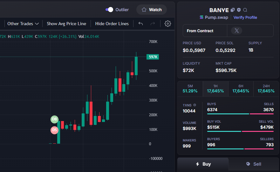
Task: Select the price USD value $0.0₃5967
Action: click(194, 50)
